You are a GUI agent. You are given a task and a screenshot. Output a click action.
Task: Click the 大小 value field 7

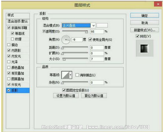[97, 59]
